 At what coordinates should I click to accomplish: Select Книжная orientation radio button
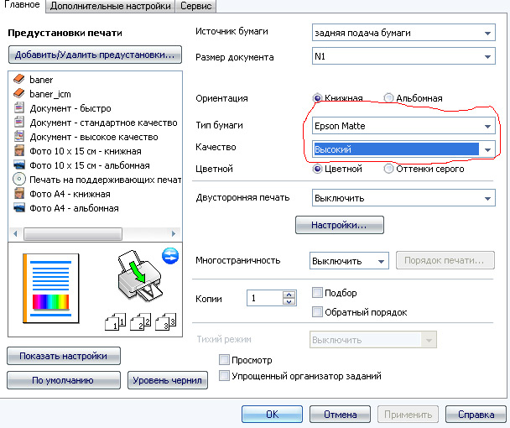tap(317, 98)
